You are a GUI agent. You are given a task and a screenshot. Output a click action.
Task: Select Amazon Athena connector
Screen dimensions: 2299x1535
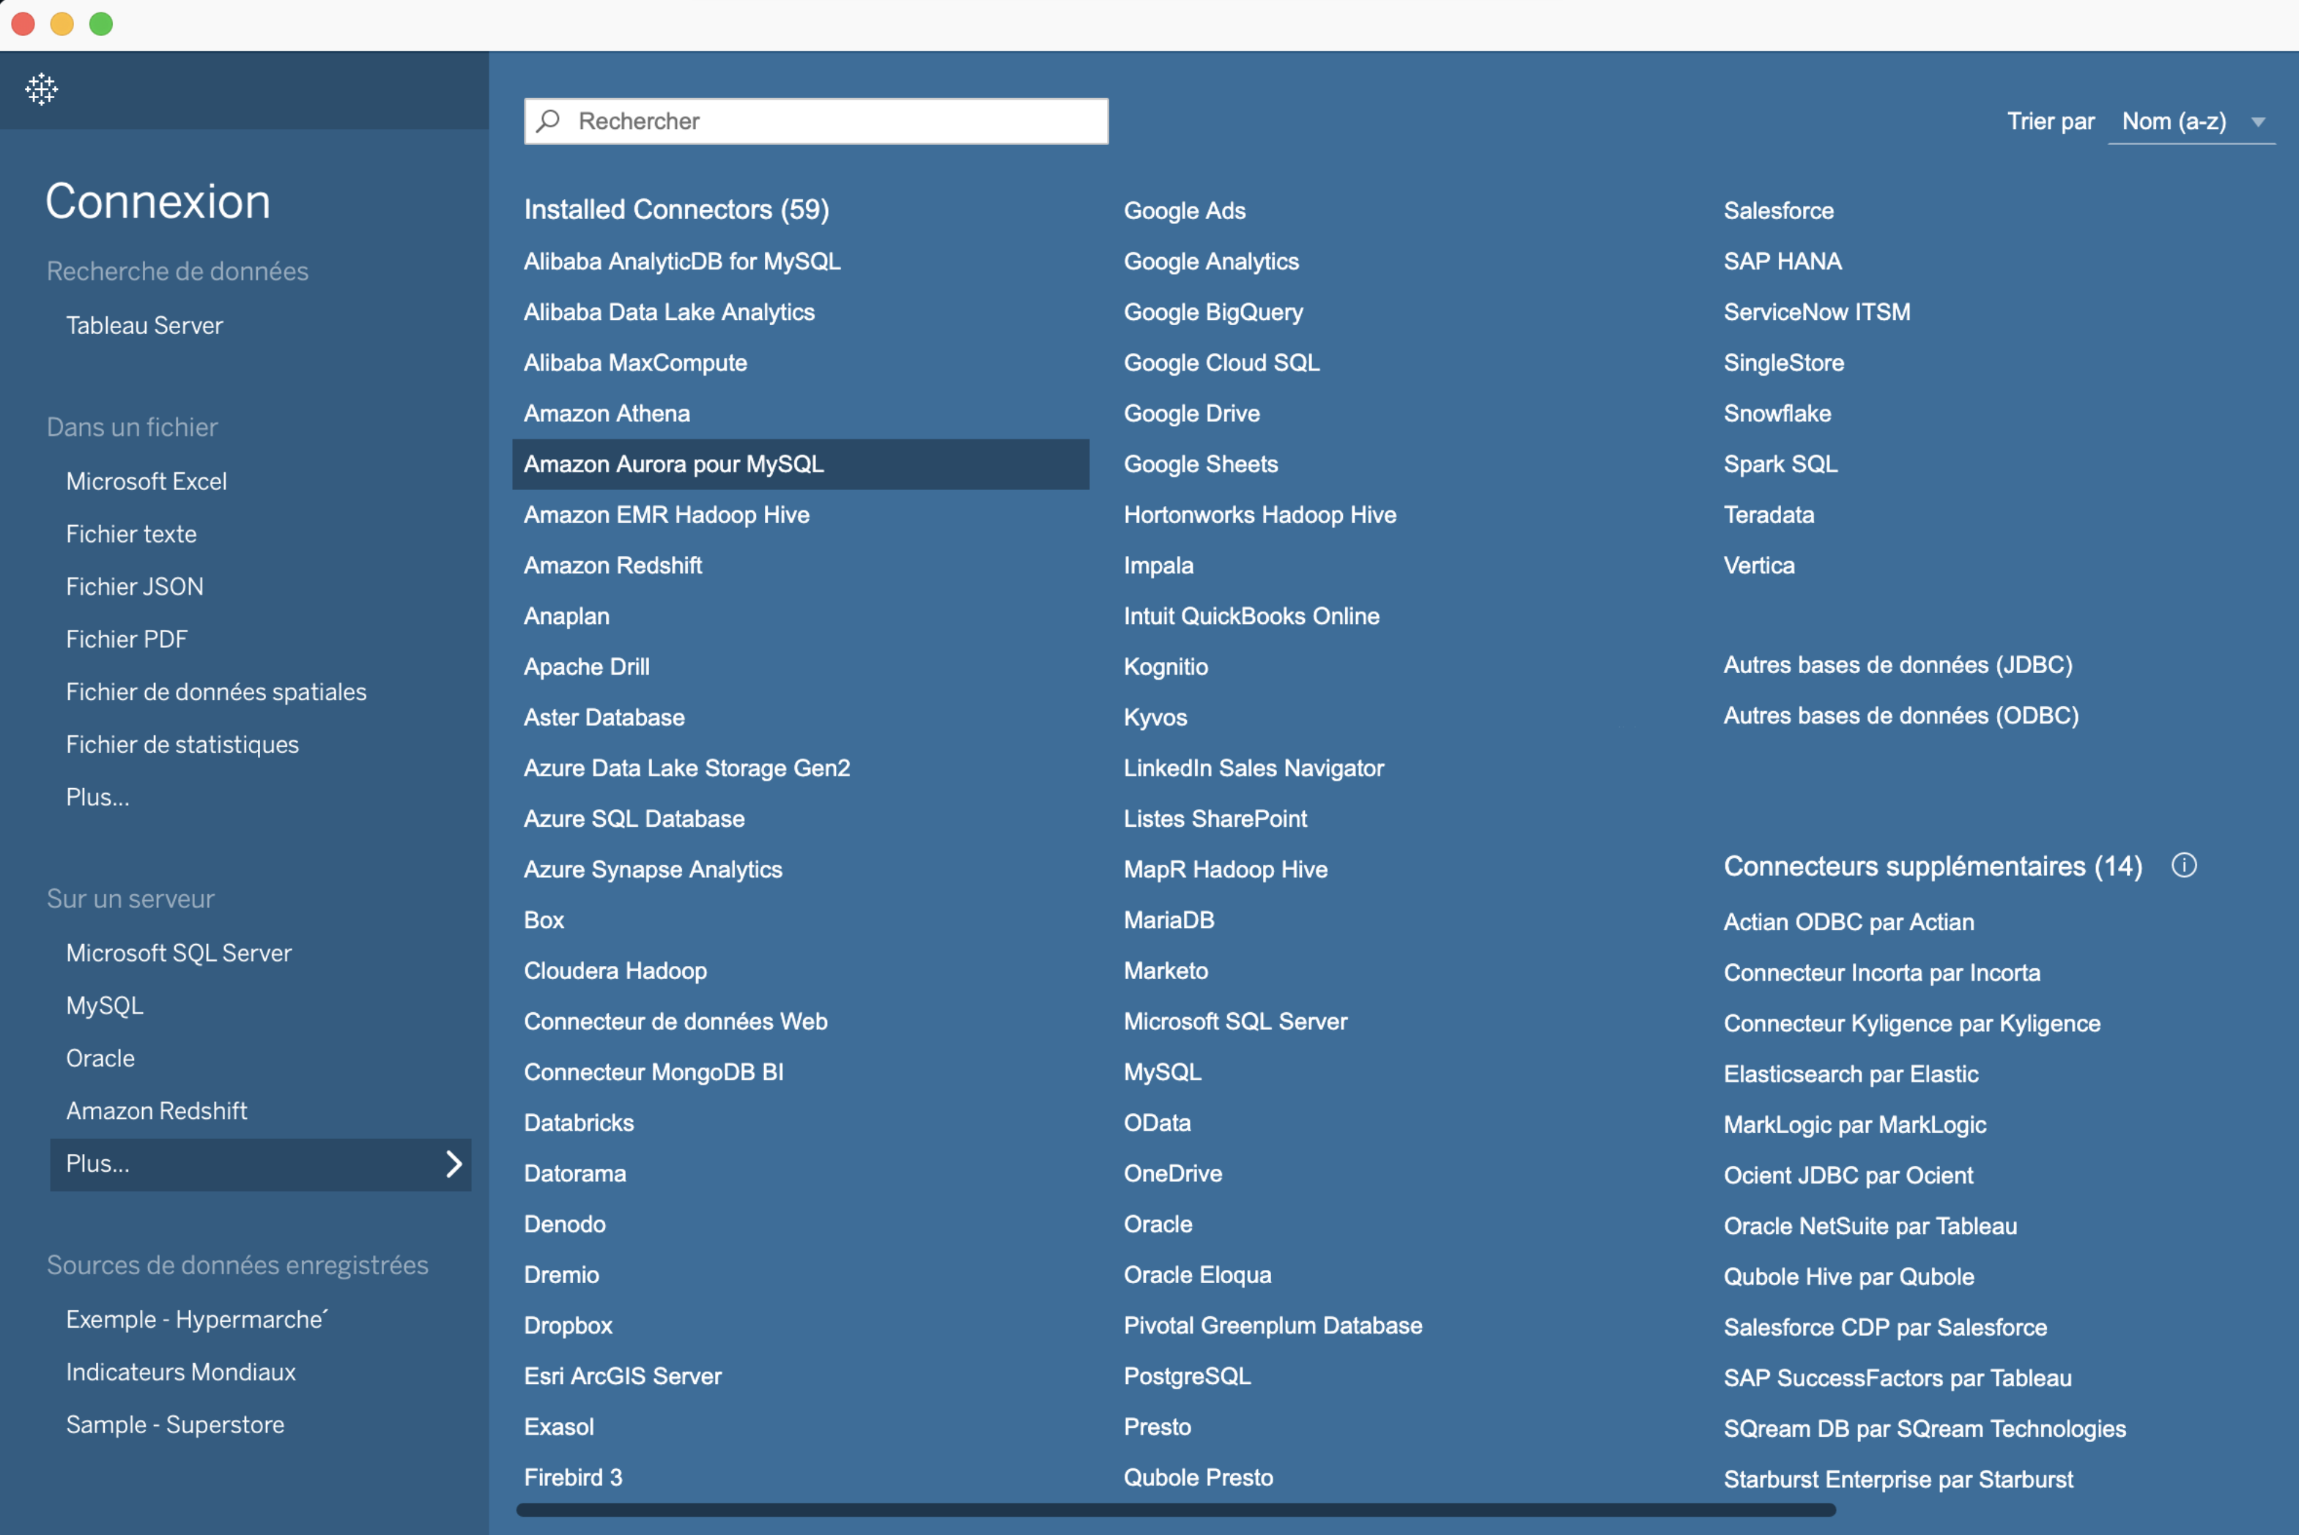click(x=606, y=413)
